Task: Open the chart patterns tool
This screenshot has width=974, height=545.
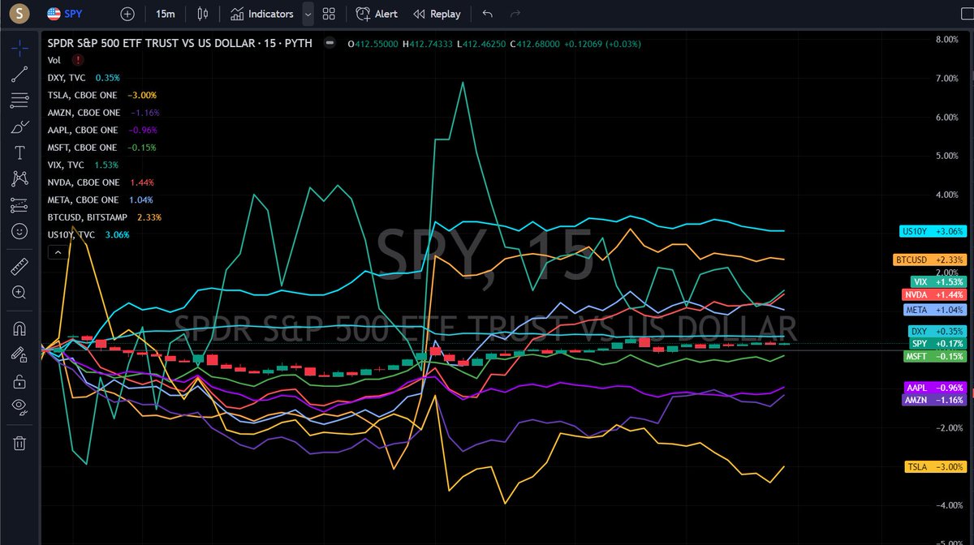Action: tap(20, 178)
